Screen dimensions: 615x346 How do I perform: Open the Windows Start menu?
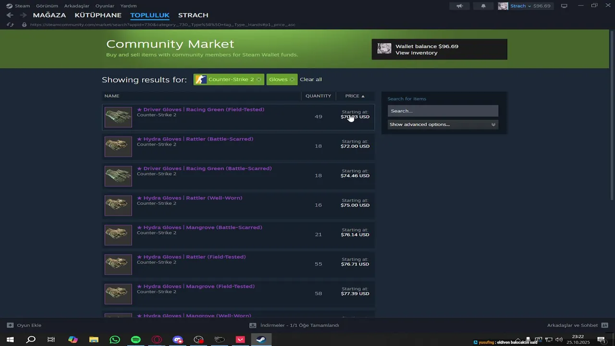(10, 340)
